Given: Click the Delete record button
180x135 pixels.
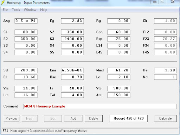Looking at the screenshot, I should (x=94, y=118).
